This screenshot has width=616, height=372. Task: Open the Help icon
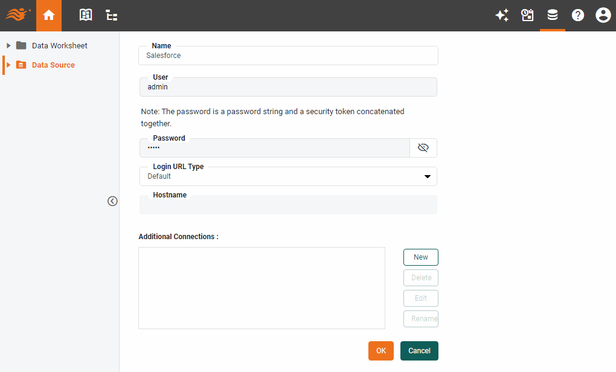578,15
